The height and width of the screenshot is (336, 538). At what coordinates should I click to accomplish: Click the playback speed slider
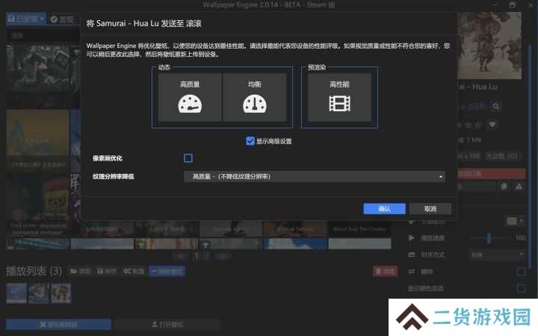[489, 238]
